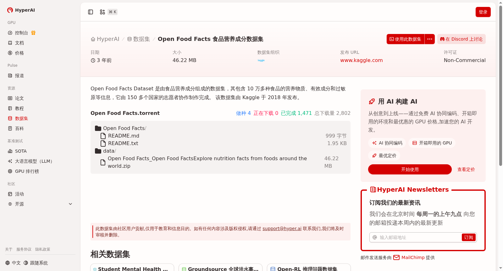
Task: Collapse the data/ folder row
Action: click(x=220, y=151)
